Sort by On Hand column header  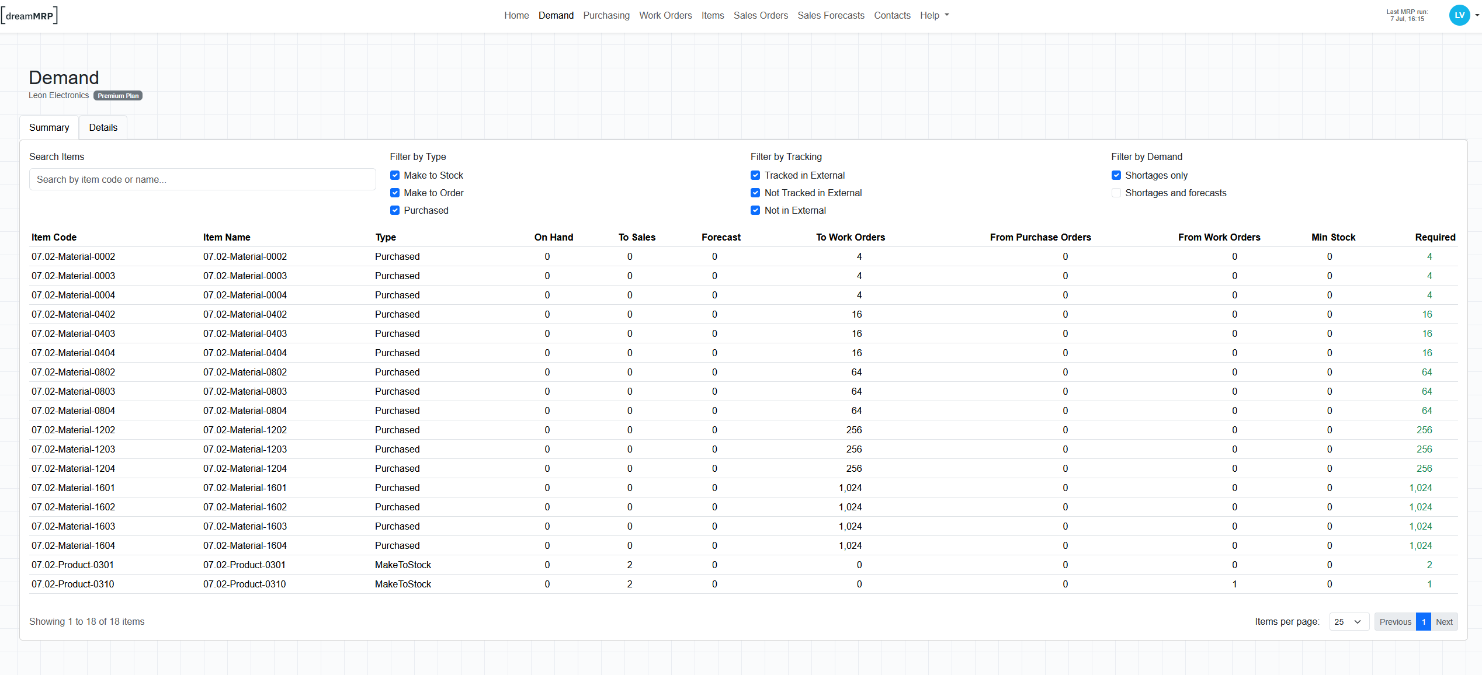tap(554, 237)
